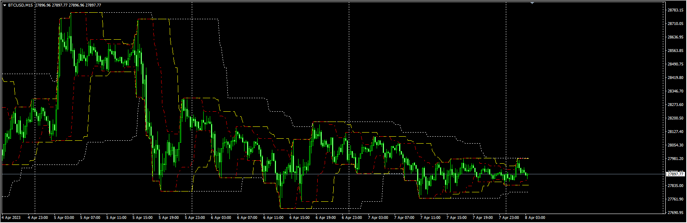Select the '5 Apr 23:00' time label
Viewport: 687px width, 223px height.
(195, 218)
